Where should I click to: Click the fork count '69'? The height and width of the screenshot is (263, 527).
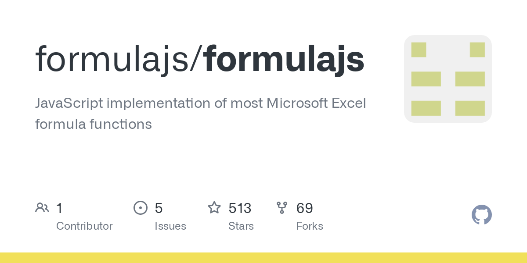tap(305, 208)
